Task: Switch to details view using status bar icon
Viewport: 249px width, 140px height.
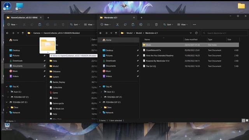Action: [x=243, y=121]
